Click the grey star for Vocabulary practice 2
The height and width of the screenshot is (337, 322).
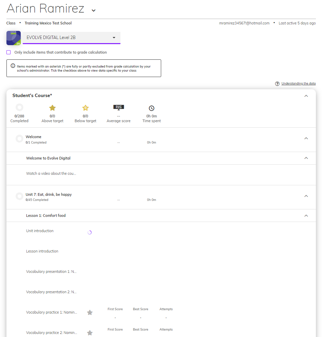pos(90,333)
